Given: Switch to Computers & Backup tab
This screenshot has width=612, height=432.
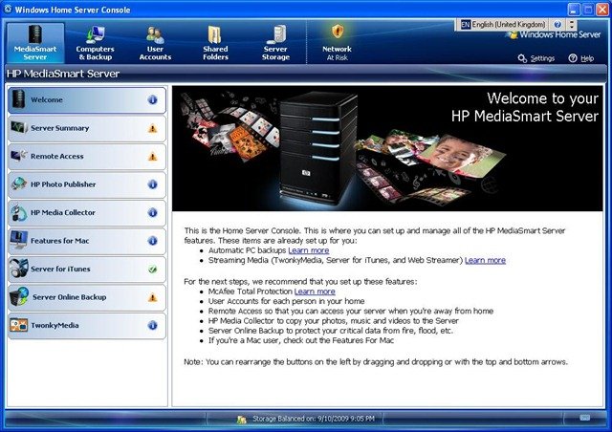Looking at the screenshot, I should click(x=95, y=43).
